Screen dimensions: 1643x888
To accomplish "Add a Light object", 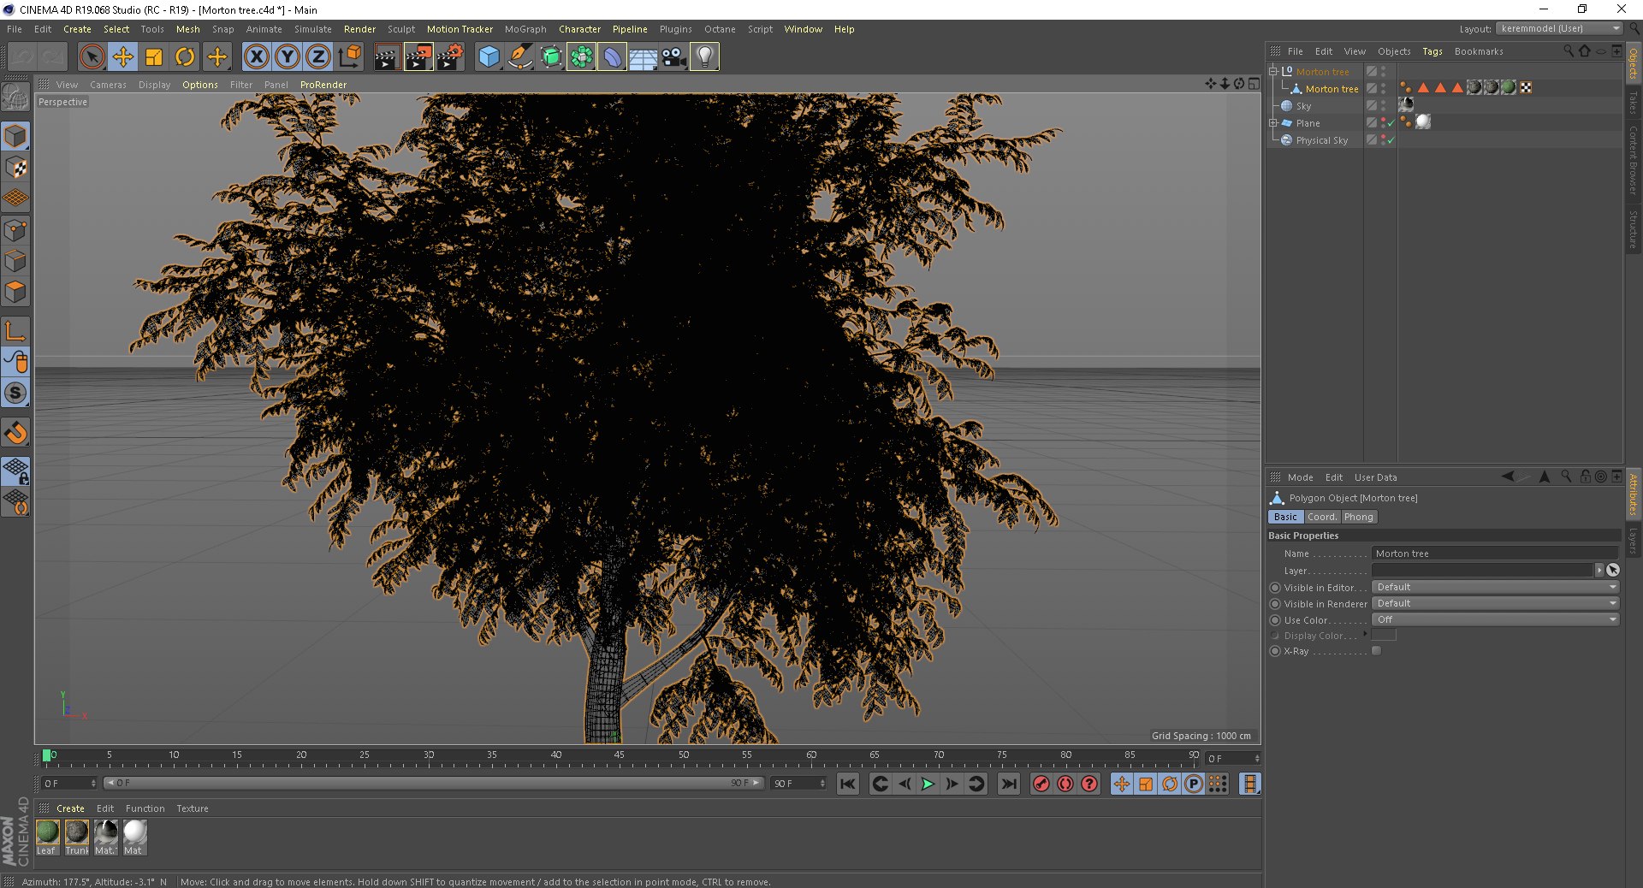I will pyautogui.click(x=704, y=57).
